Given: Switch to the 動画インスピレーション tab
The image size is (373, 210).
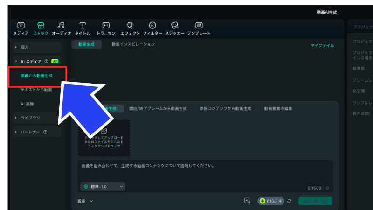Looking at the screenshot, I should coord(133,44).
